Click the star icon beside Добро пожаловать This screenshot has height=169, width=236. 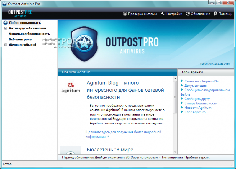pyautogui.click(x=6, y=23)
